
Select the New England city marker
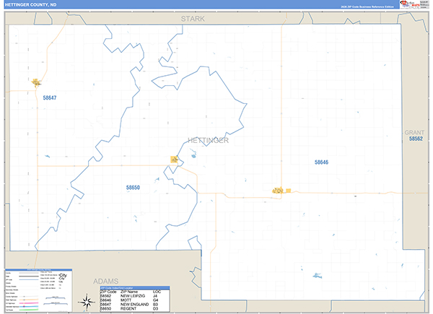point(36,82)
